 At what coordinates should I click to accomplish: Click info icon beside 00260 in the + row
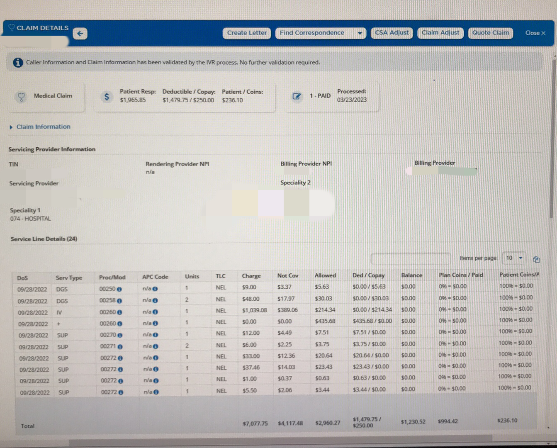120,324
